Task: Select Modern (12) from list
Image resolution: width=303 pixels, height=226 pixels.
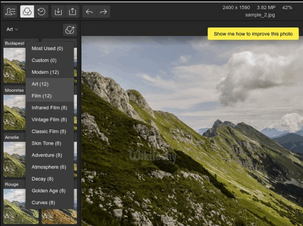Action: point(45,72)
